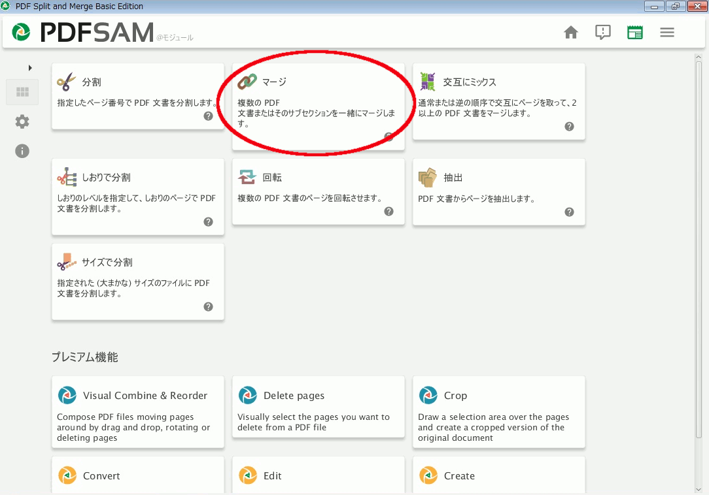Open Visual Combine & Reorder premium feature
Image resolution: width=709 pixels, height=495 pixels.
[145, 396]
